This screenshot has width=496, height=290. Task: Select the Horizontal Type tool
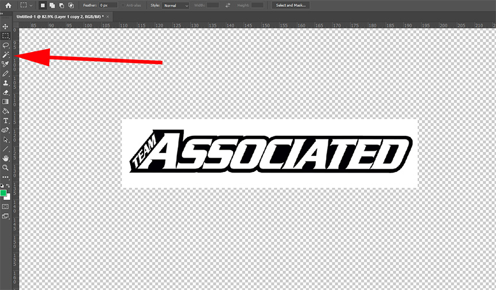[5, 121]
